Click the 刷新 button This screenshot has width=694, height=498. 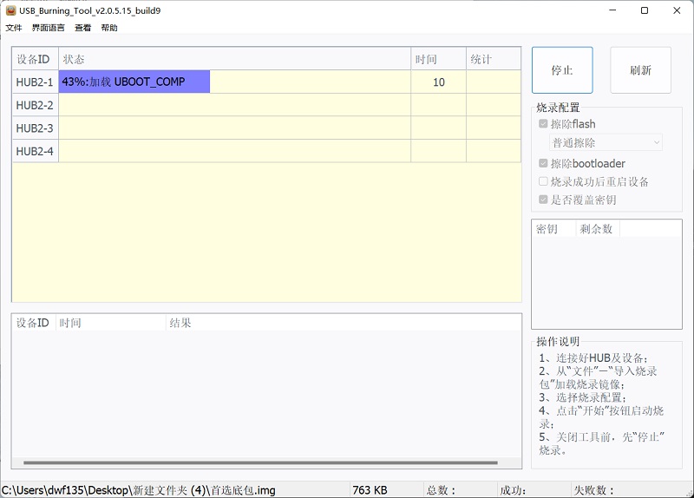pos(640,70)
